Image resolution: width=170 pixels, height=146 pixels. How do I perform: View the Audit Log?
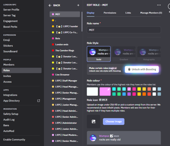[21, 119]
